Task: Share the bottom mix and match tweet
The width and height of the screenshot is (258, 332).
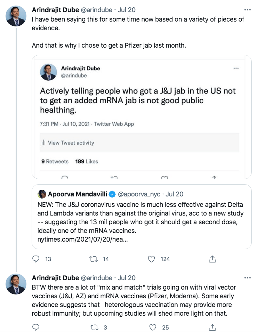Action: click(x=213, y=327)
